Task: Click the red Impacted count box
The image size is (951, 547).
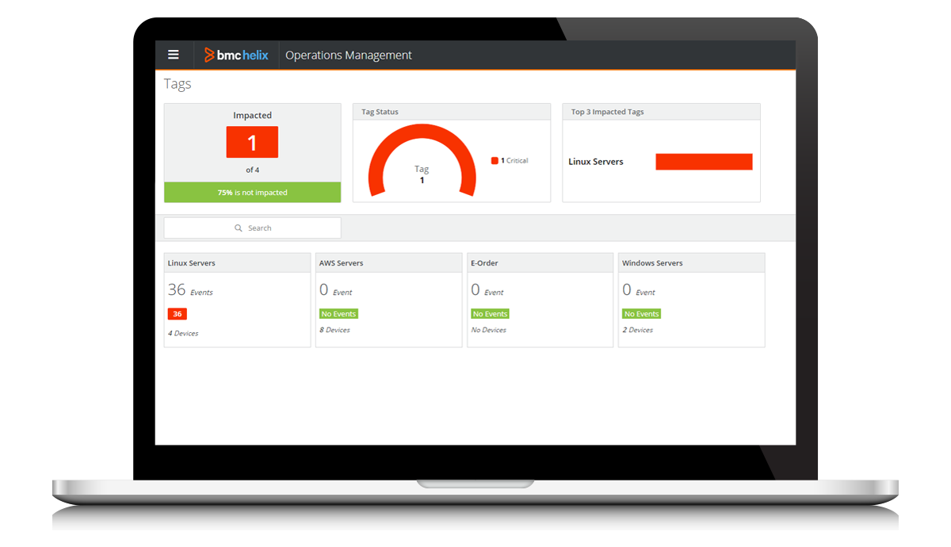Action: (x=252, y=143)
